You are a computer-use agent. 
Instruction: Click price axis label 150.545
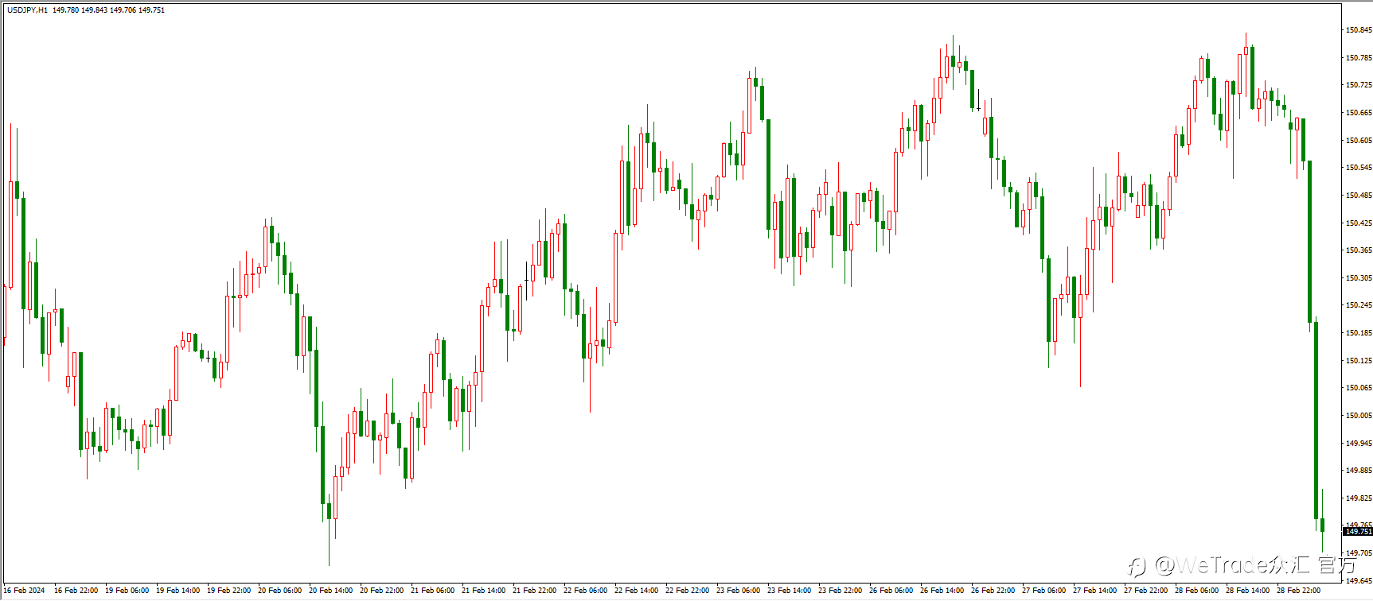coord(1359,168)
